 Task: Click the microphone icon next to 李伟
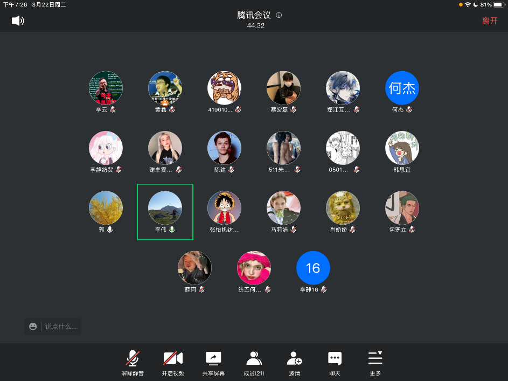click(x=172, y=230)
